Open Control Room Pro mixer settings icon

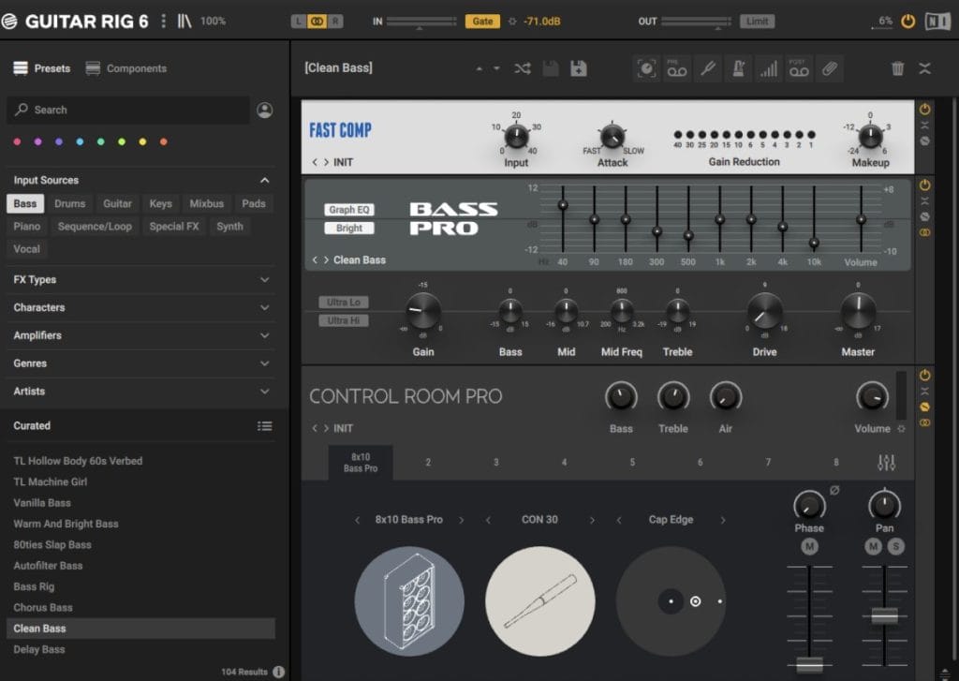point(886,462)
